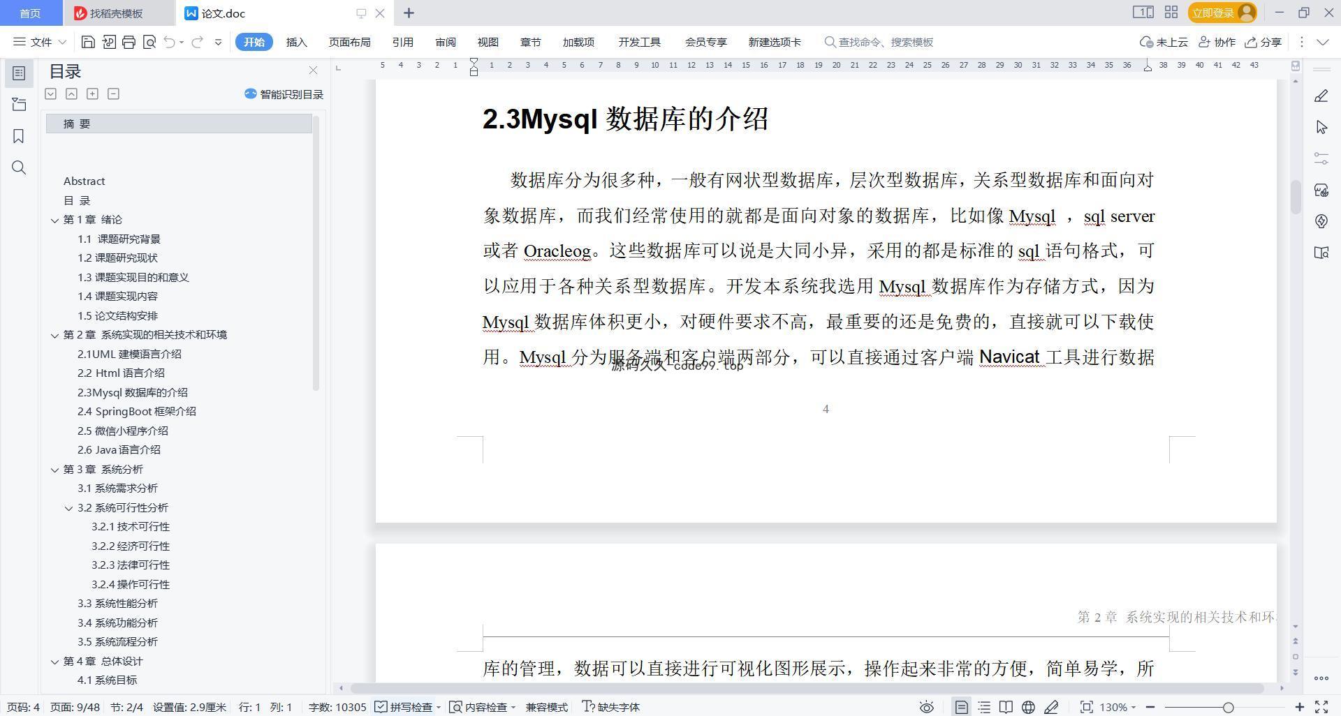The image size is (1341, 716).
Task: Open the quick access toolbar customize arrow
Action: pos(218,42)
